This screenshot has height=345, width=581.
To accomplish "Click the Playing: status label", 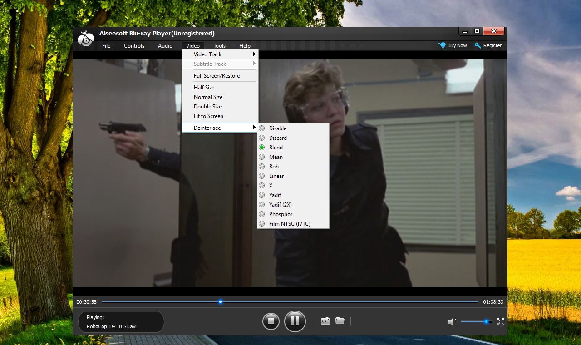I will pyautogui.click(x=95, y=318).
